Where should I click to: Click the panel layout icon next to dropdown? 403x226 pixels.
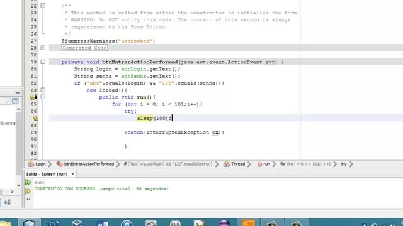pyautogui.click(x=15, y=101)
